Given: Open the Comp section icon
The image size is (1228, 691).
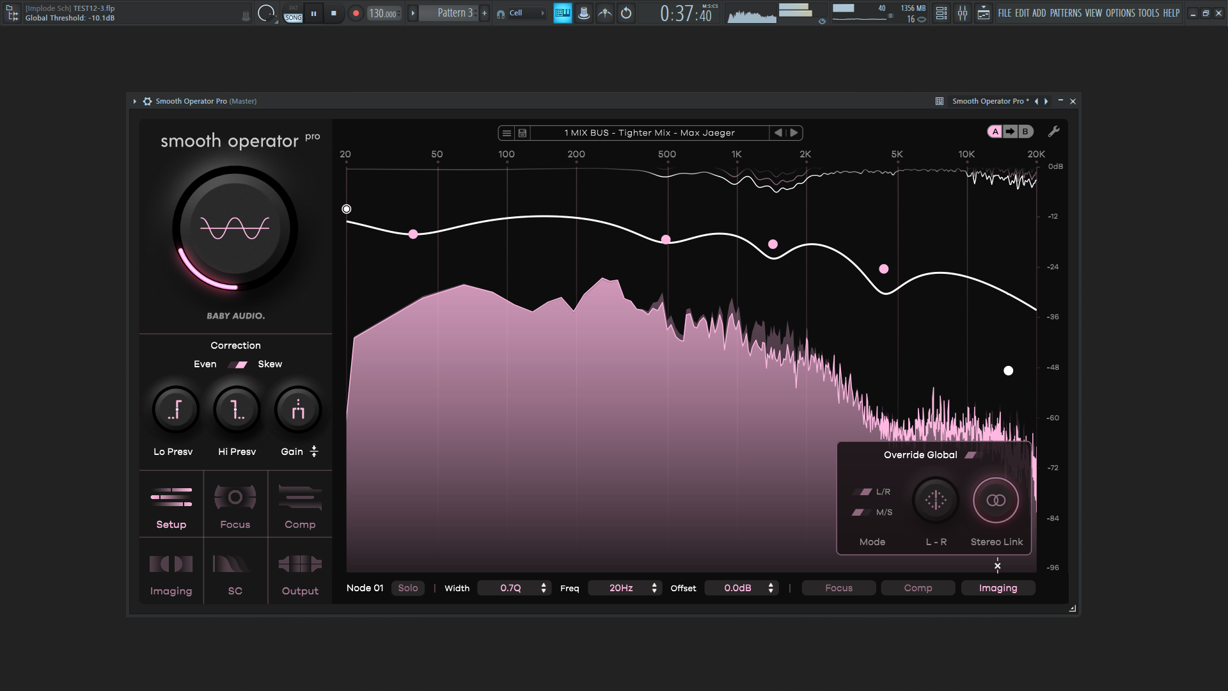Looking at the screenshot, I should [300, 498].
